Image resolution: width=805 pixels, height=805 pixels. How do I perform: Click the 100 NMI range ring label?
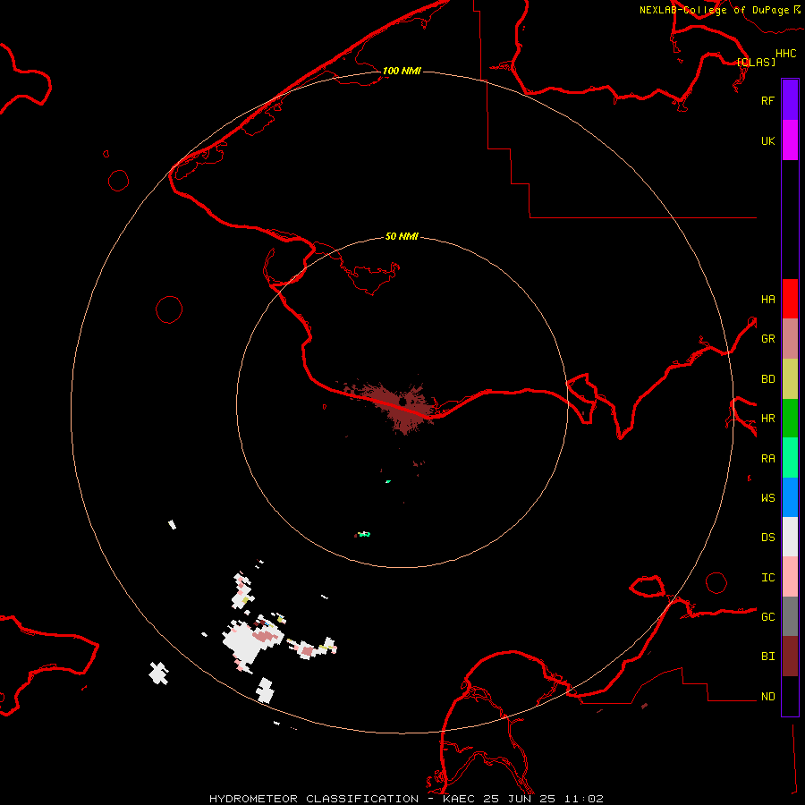(402, 71)
